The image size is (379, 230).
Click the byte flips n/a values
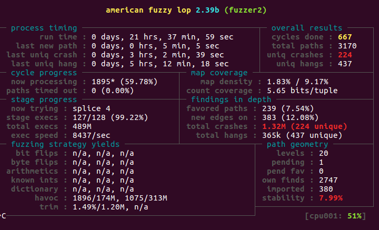point(103,162)
